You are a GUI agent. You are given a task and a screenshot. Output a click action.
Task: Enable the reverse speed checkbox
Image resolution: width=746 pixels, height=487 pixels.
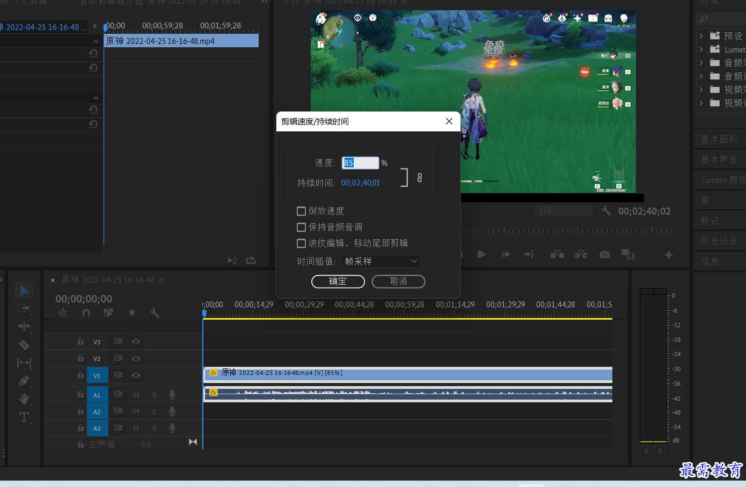pos(302,211)
